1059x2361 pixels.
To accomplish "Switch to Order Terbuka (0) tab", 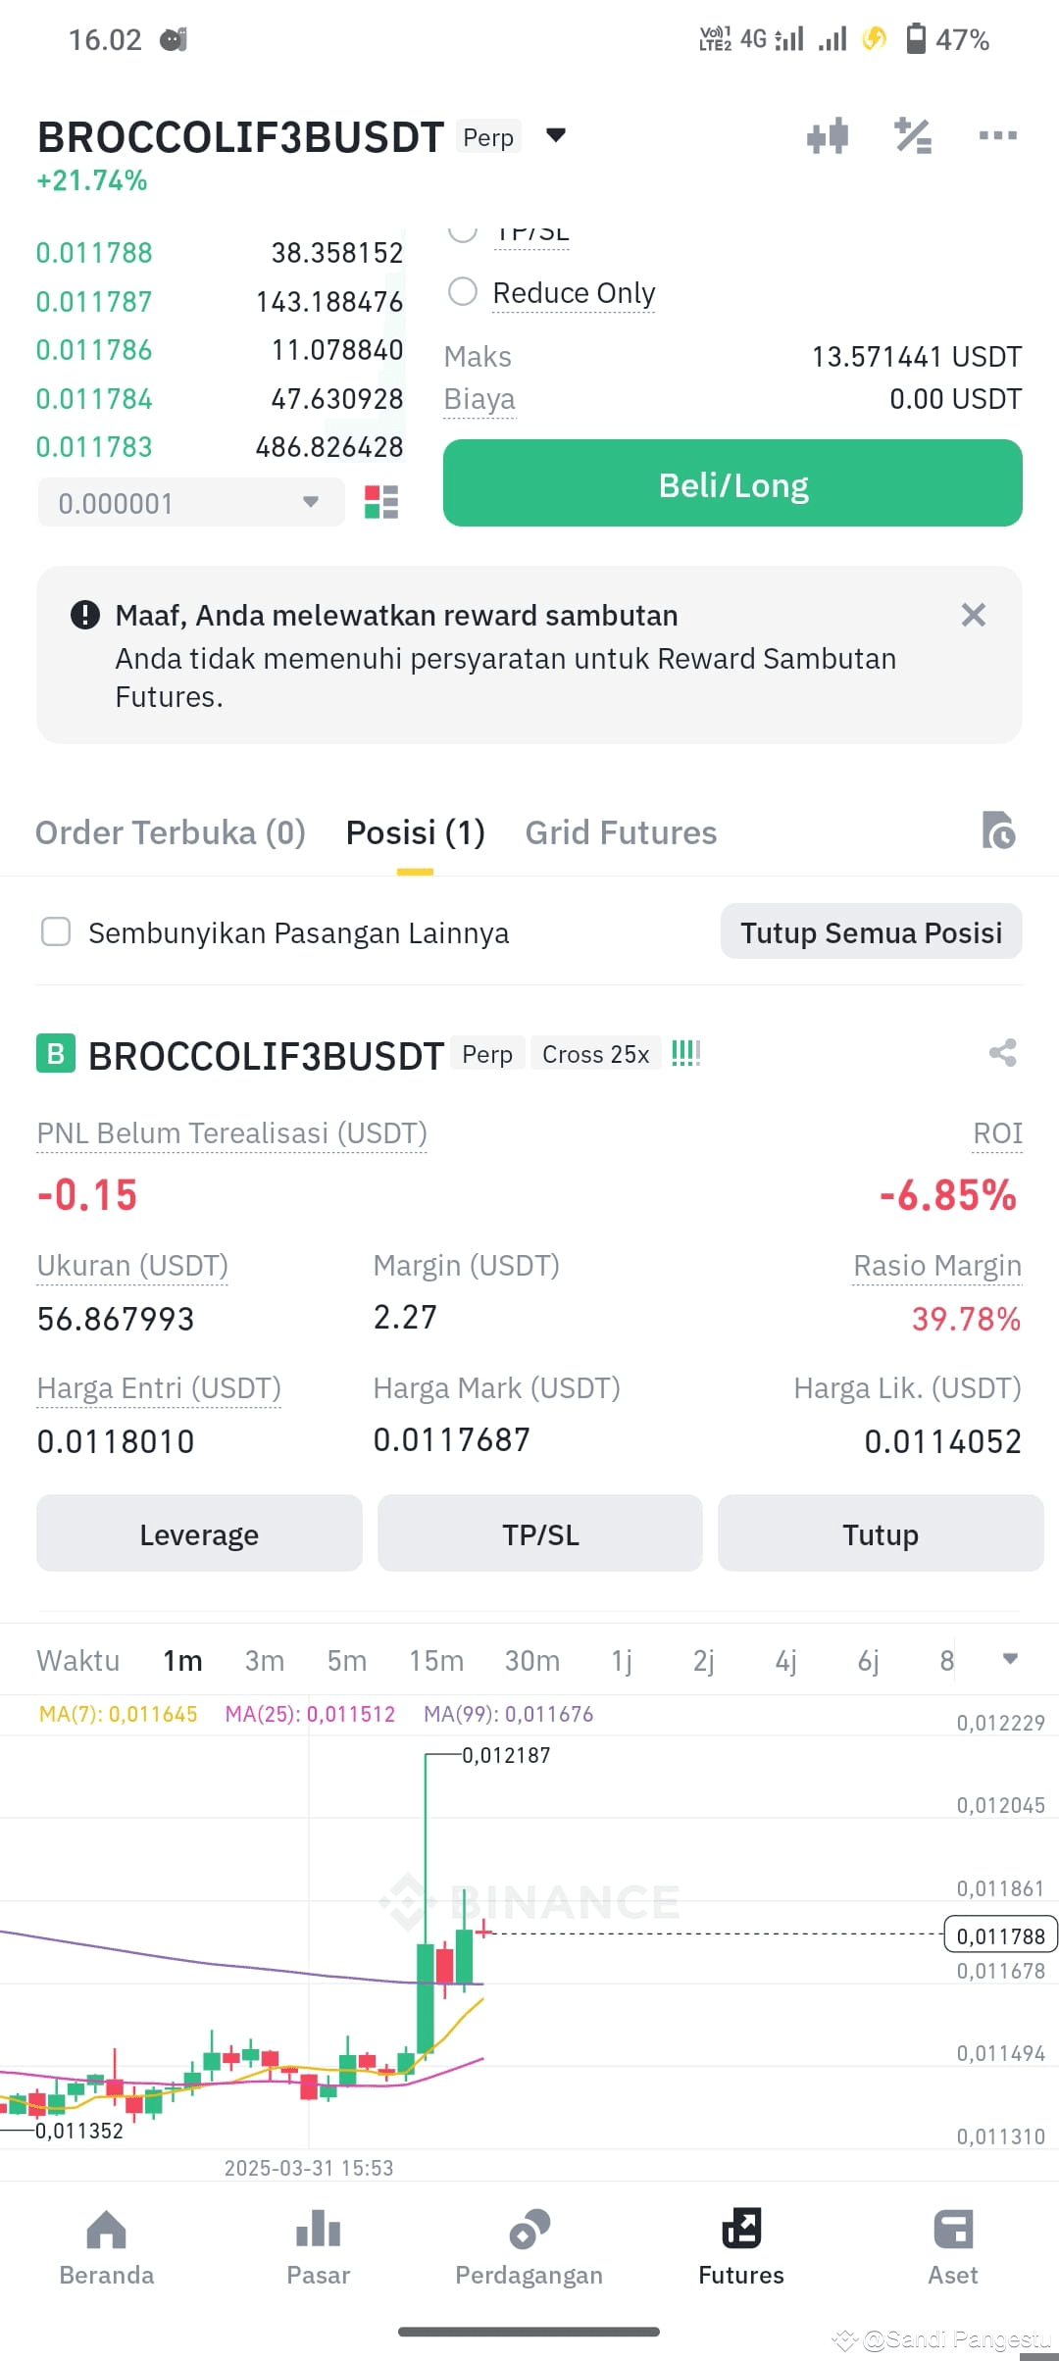I will [171, 832].
